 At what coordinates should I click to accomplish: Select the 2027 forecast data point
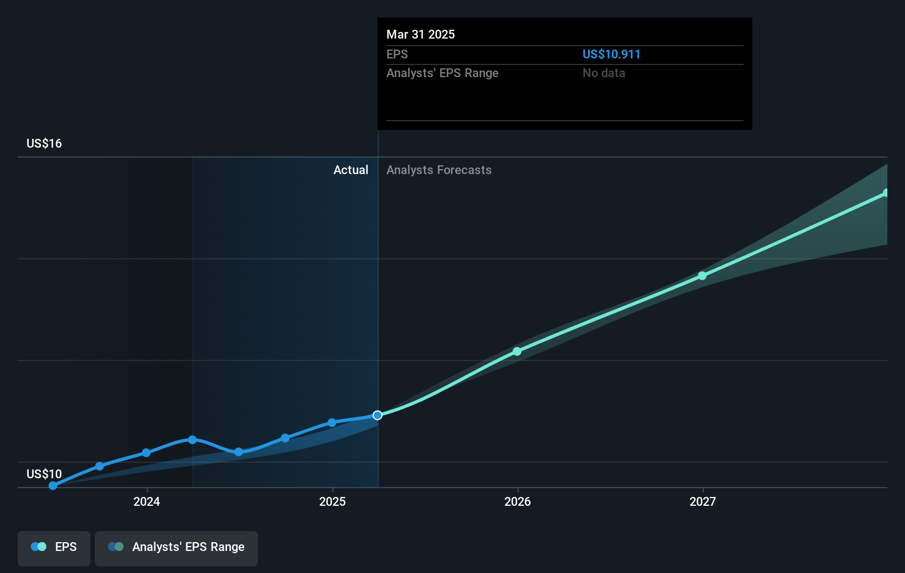tap(702, 275)
